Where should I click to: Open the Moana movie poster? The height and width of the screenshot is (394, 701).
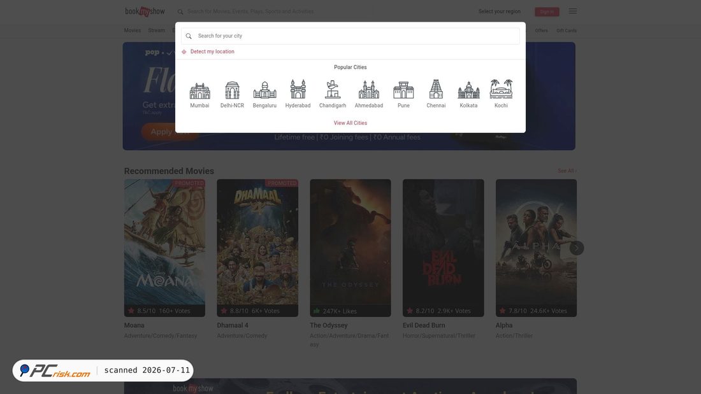[x=164, y=248]
